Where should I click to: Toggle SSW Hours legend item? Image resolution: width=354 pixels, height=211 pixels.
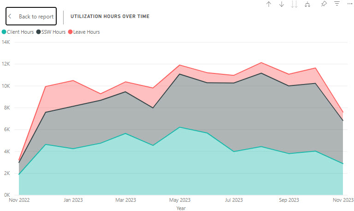tap(53, 32)
